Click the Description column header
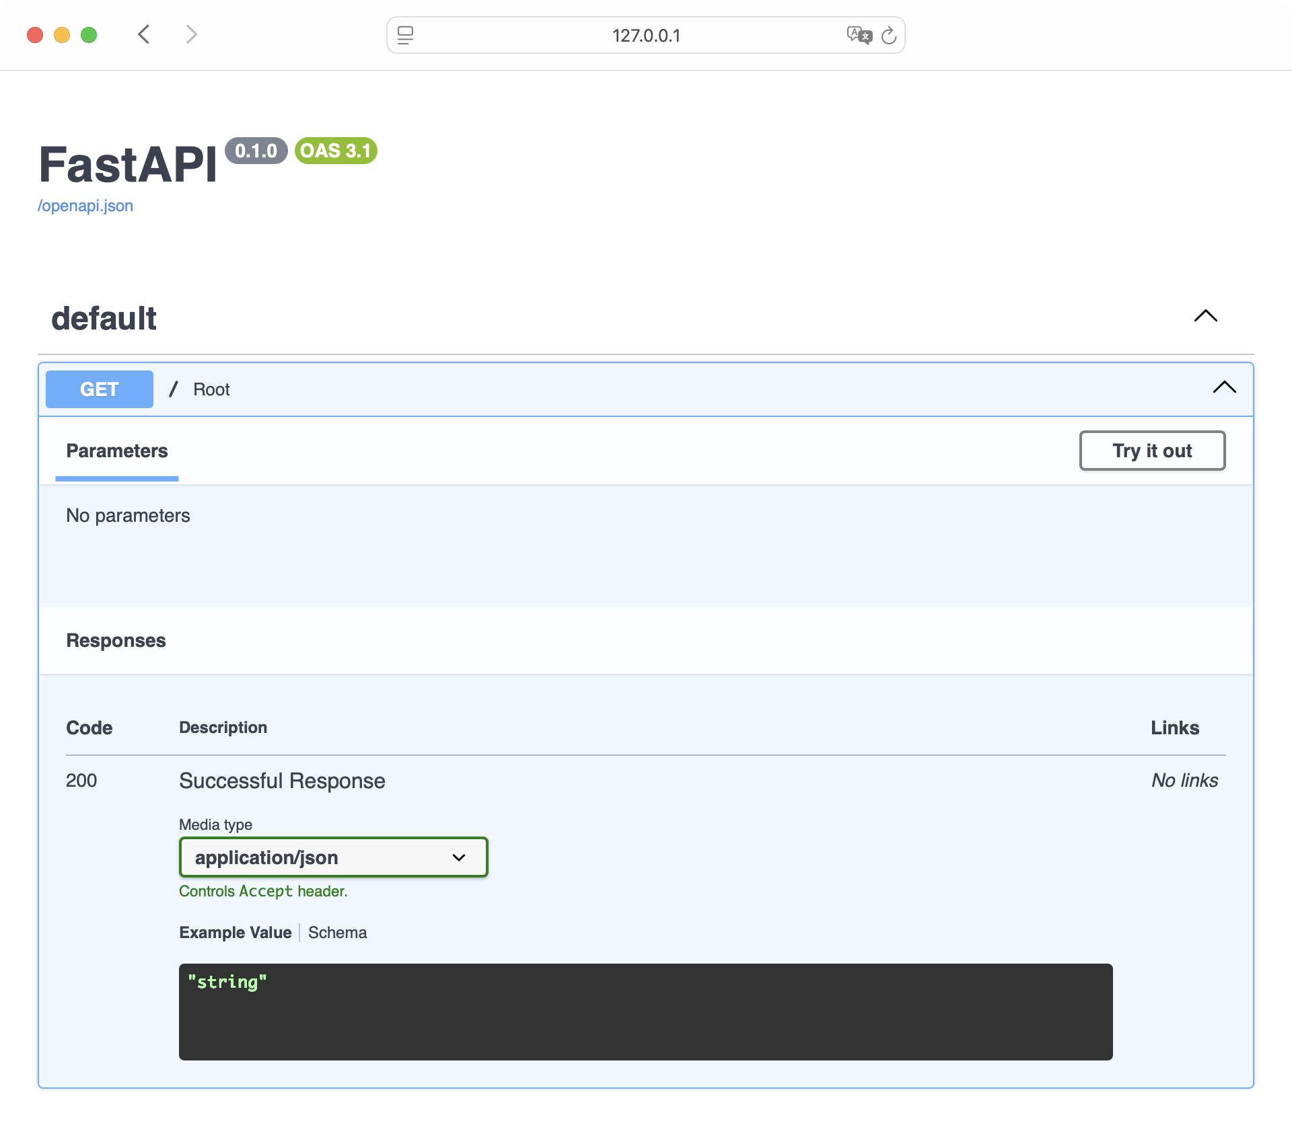This screenshot has height=1123, width=1292. [223, 728]
